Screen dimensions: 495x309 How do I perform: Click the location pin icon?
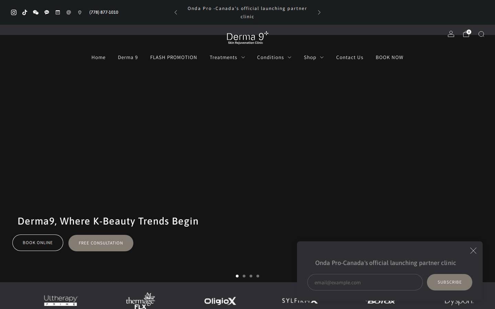80,12
